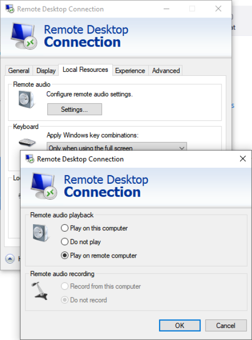
Task: Open the Advanced tab
Action: coord(166,70)
